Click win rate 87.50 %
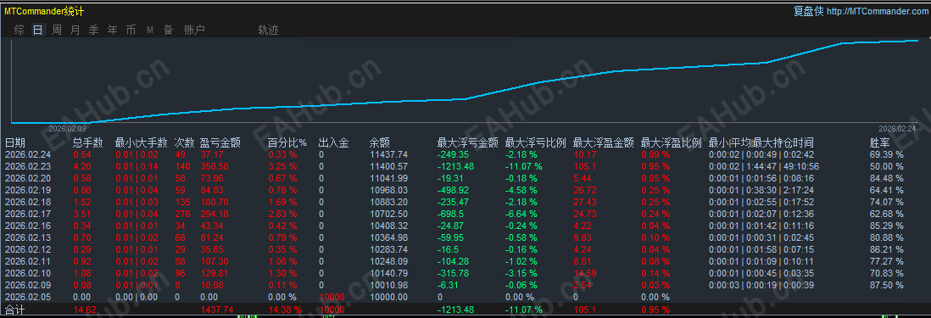The image size is (931, 318). pos(886,285)
